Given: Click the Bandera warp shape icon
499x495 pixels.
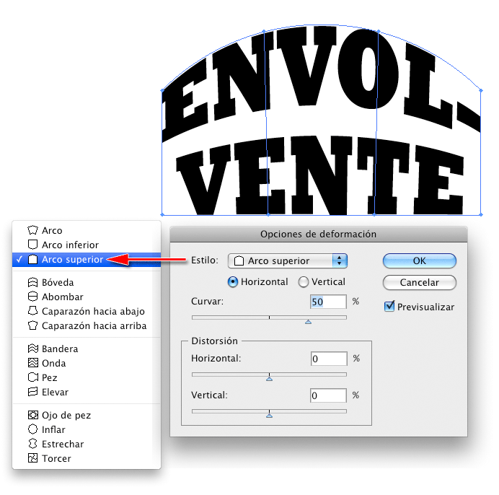Looking at the screenshot, I should [32, 349].
